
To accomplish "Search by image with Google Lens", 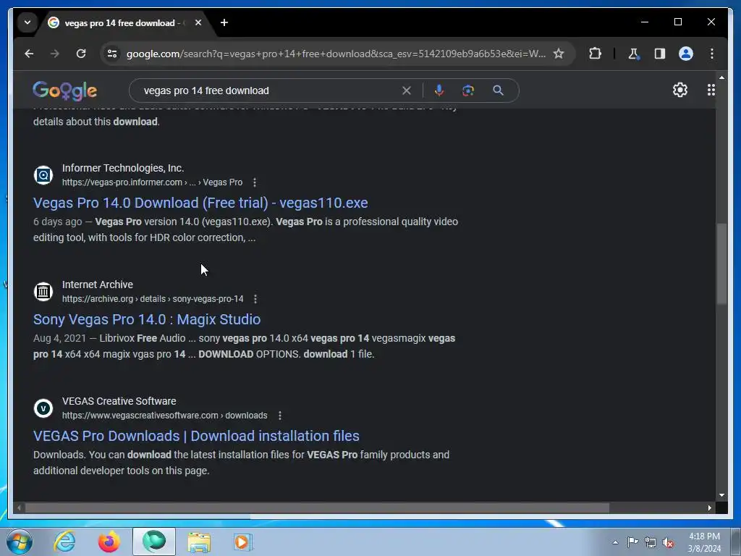I will (468, 90).
